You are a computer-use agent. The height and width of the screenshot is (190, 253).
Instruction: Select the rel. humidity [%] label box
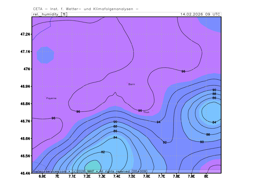tap(50, 14)
